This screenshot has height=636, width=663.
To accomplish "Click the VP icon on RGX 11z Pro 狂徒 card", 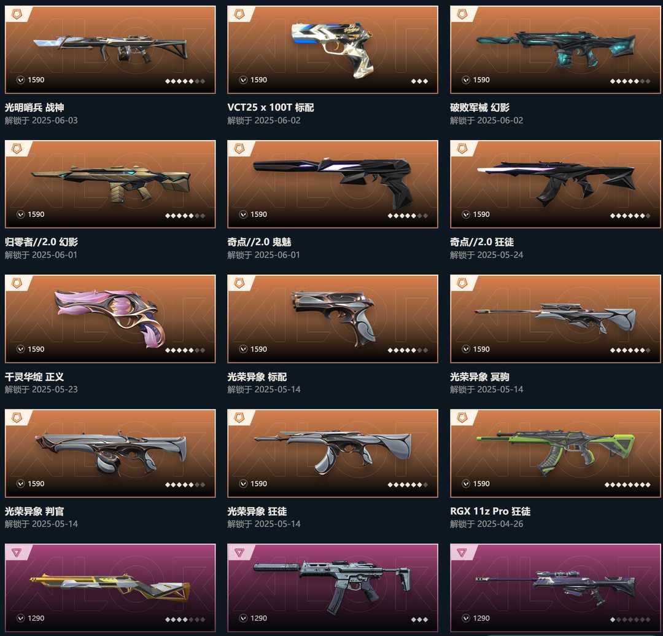I will click(x=465, y=484).
